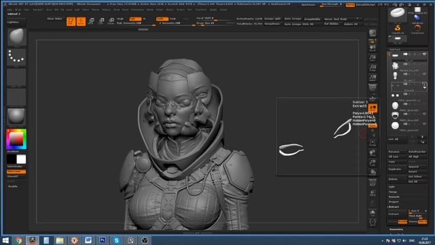
Task: Click the Accept extract button
Action: (x=394, y=222)
